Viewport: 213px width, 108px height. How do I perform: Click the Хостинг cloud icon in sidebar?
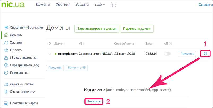pos(6,42)
